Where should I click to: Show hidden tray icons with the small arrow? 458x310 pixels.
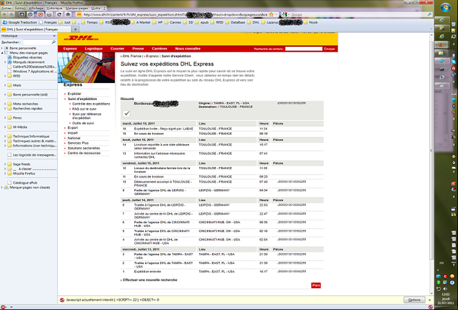438,270
